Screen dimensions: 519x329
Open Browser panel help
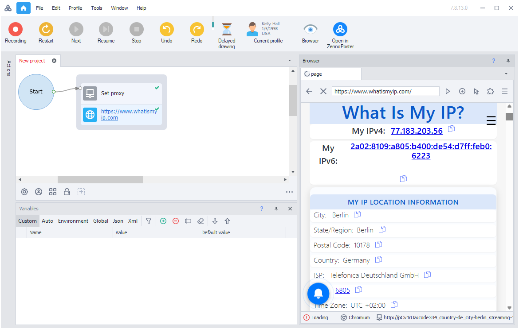tap(494, 61)
